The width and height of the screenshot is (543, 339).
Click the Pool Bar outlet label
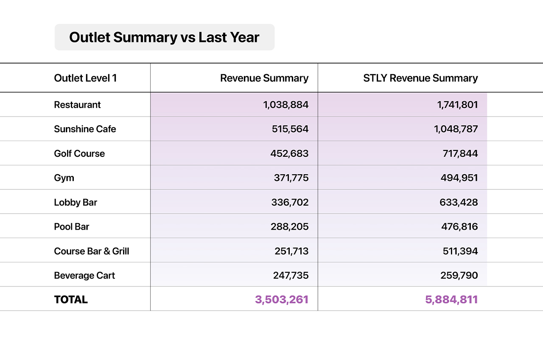click(72, 227)
